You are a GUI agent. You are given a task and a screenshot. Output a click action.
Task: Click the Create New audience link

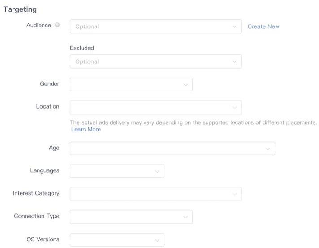(x=263, y=26)
